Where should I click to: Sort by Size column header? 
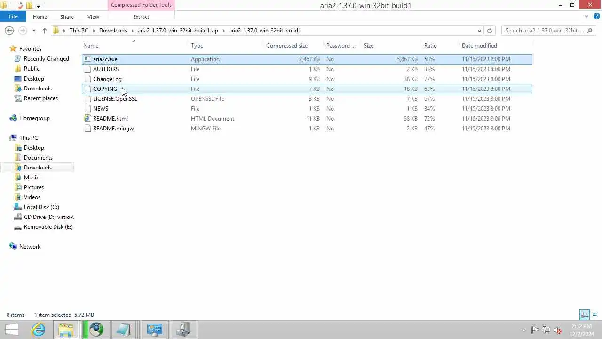click(369, 46)
